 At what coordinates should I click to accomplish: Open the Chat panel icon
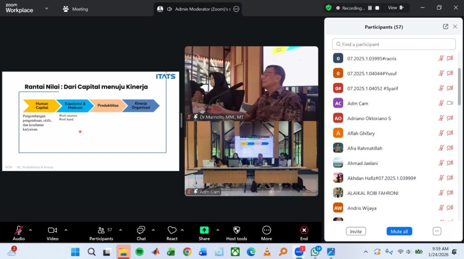[141, 231]
